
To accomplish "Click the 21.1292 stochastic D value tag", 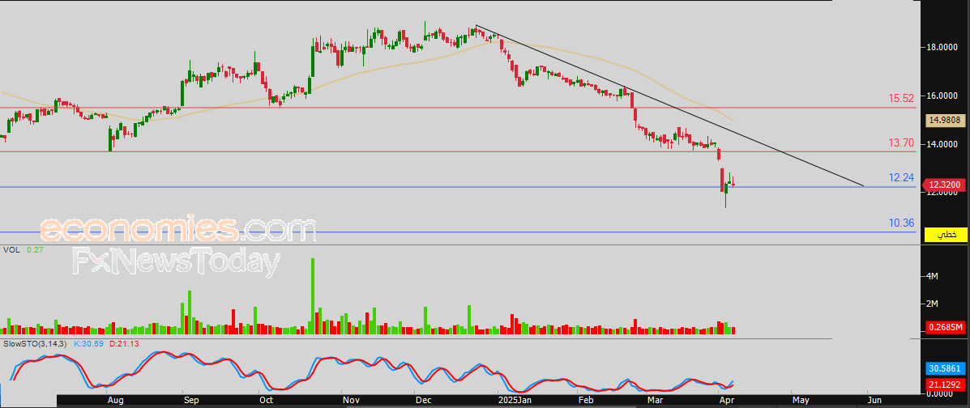I will tap(945, 386).
